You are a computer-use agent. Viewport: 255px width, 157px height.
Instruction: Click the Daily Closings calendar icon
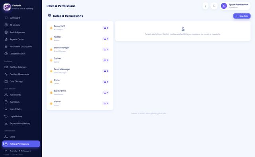(x=6, y=81)
